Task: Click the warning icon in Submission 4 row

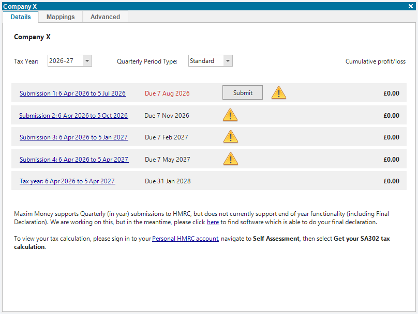Action: click(x=231, y=159)
